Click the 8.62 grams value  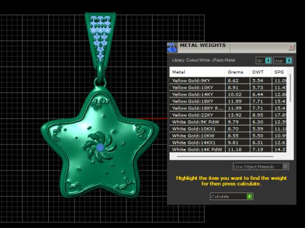click(x=233, y=81)
